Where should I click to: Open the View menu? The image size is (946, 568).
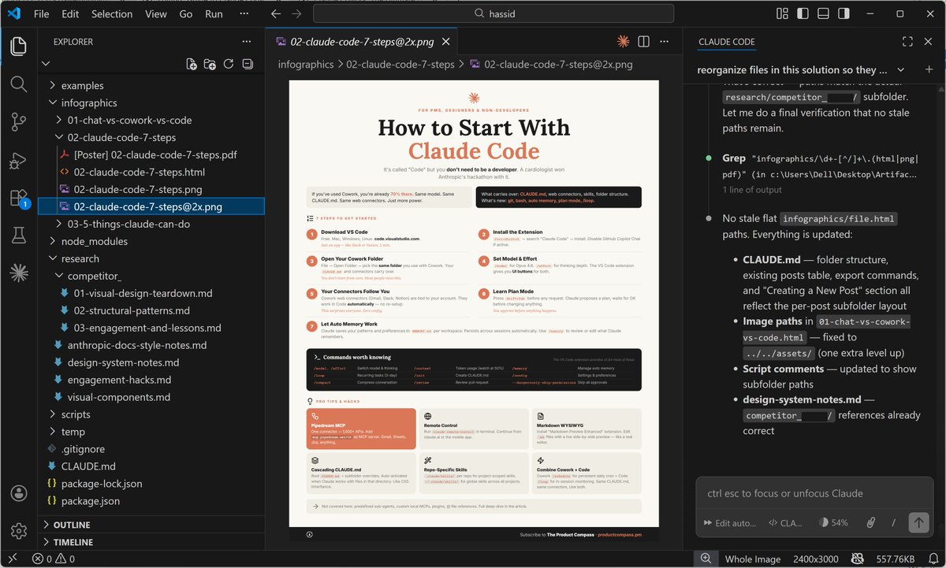point(156,13)
